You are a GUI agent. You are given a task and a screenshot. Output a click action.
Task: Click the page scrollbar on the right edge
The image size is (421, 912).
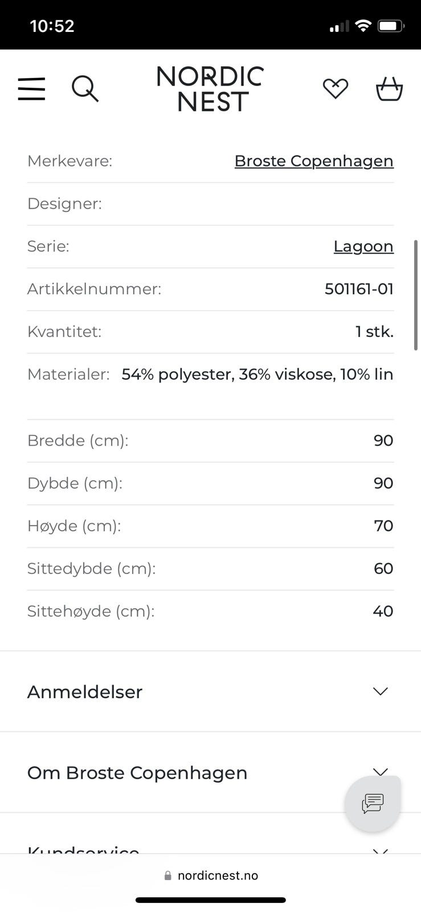pos(416,295)
